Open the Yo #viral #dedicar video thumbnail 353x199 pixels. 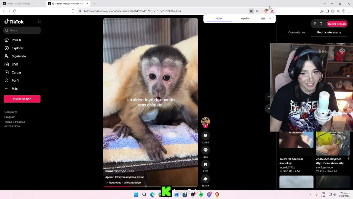(x=296, y=143)
